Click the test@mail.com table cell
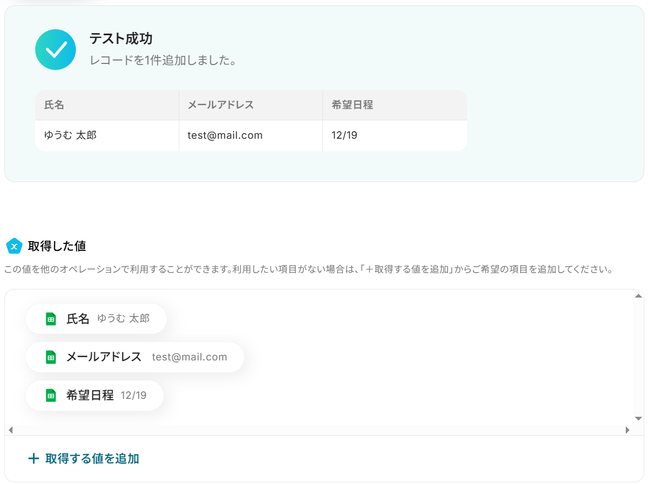This screenshot has width=648, height=484. [251, 135]
